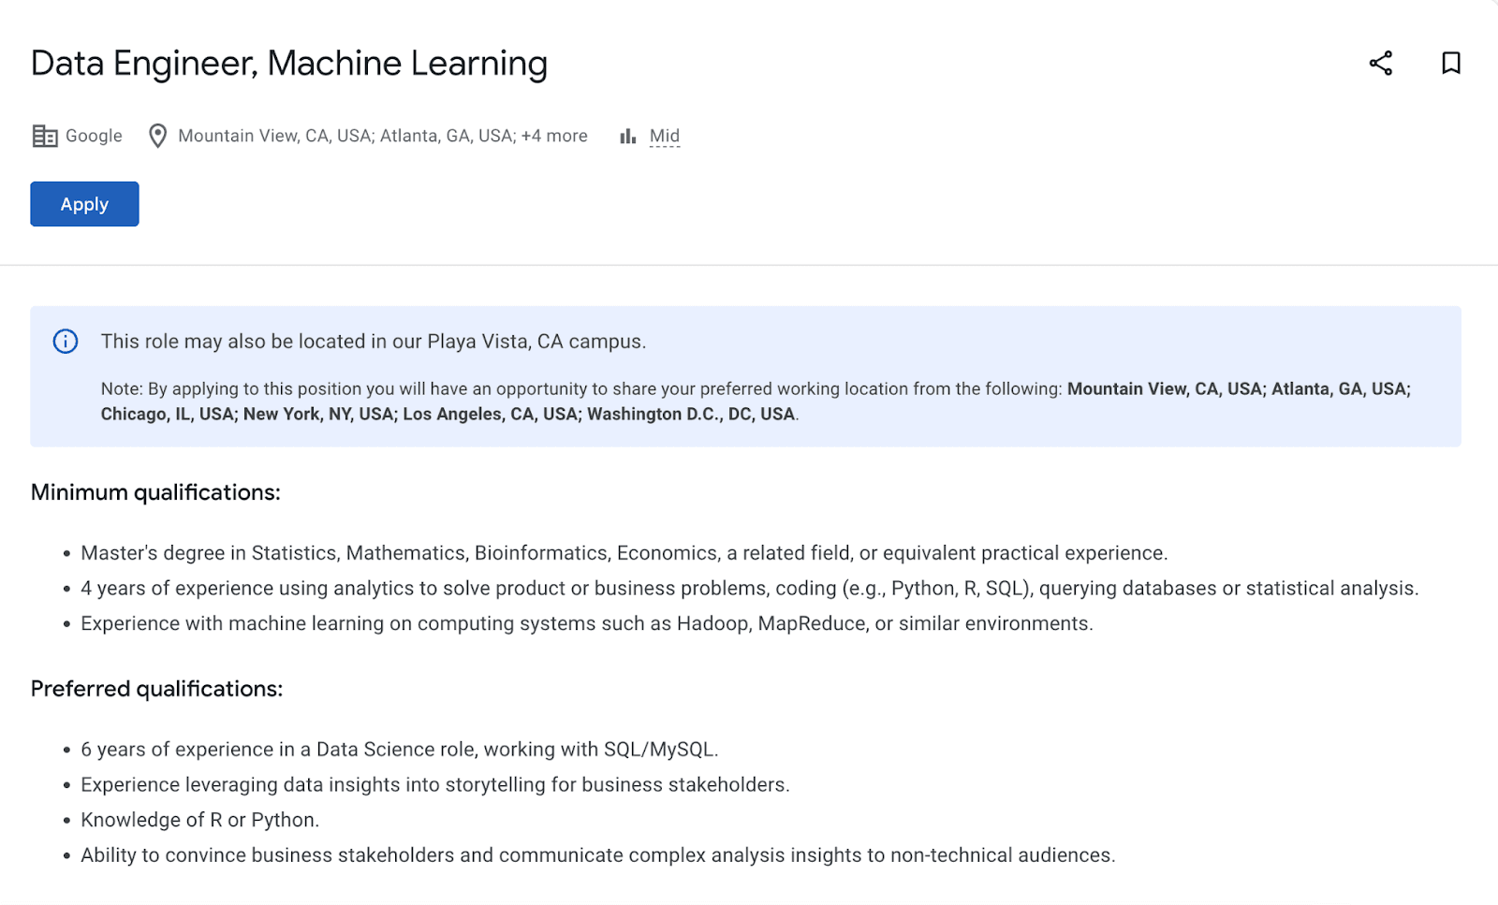1498x905 pixels.
Task: Click "Los Angeles, CA, USA" in the note
Action: (x=492, y=413)
